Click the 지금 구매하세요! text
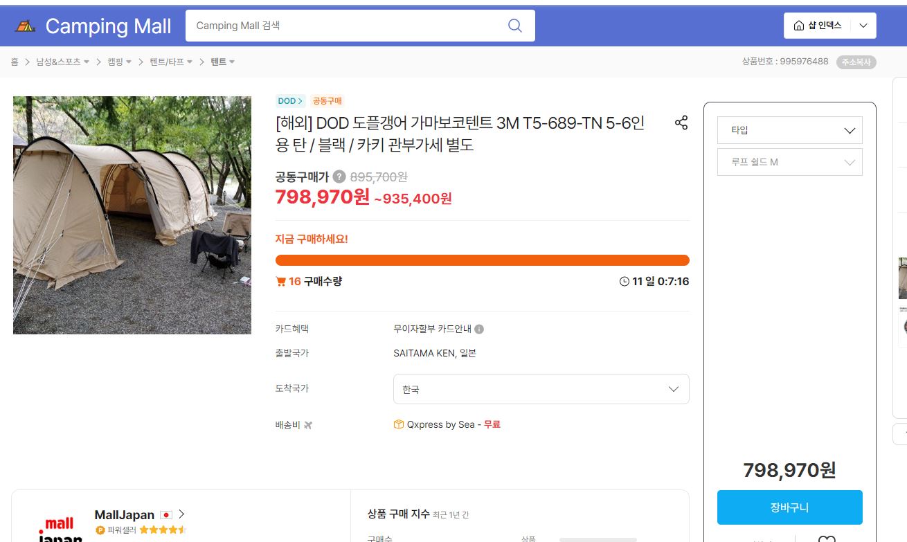 [312, 240]
